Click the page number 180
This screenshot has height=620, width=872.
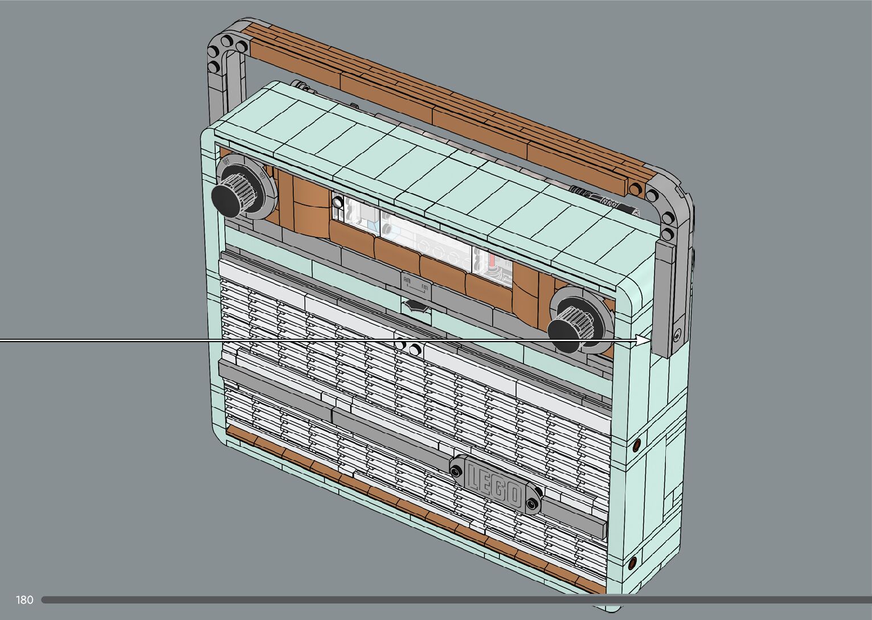click(24, 600)
